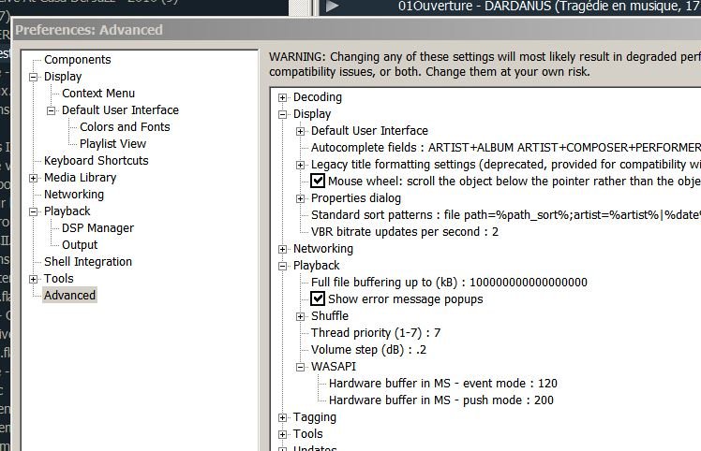Screen dimensions: 701x451
Task: Go to Keyboard Shortcuts preferences
Action: coord(96,161)
